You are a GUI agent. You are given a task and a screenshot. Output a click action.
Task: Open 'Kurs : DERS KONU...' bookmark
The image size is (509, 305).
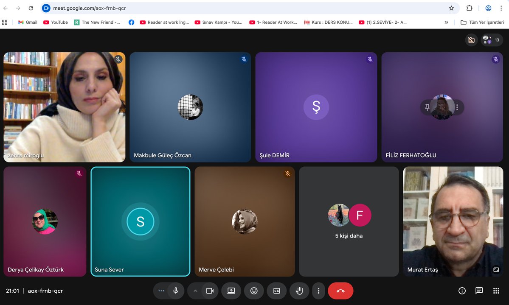point(328,22)
